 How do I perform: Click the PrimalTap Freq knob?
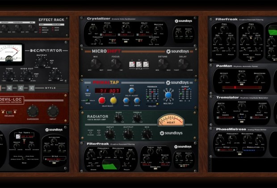click(126, 101)
